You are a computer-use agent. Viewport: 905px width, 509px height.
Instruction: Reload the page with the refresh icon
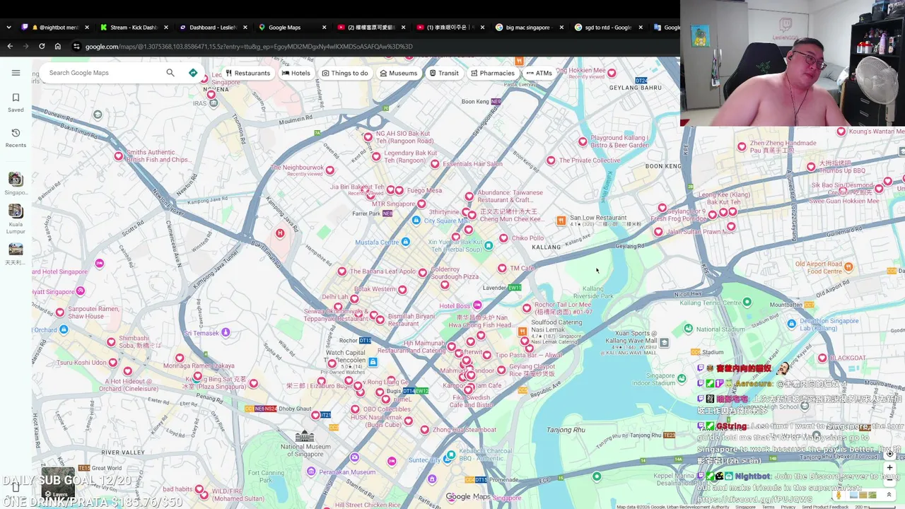pos(42,47)
